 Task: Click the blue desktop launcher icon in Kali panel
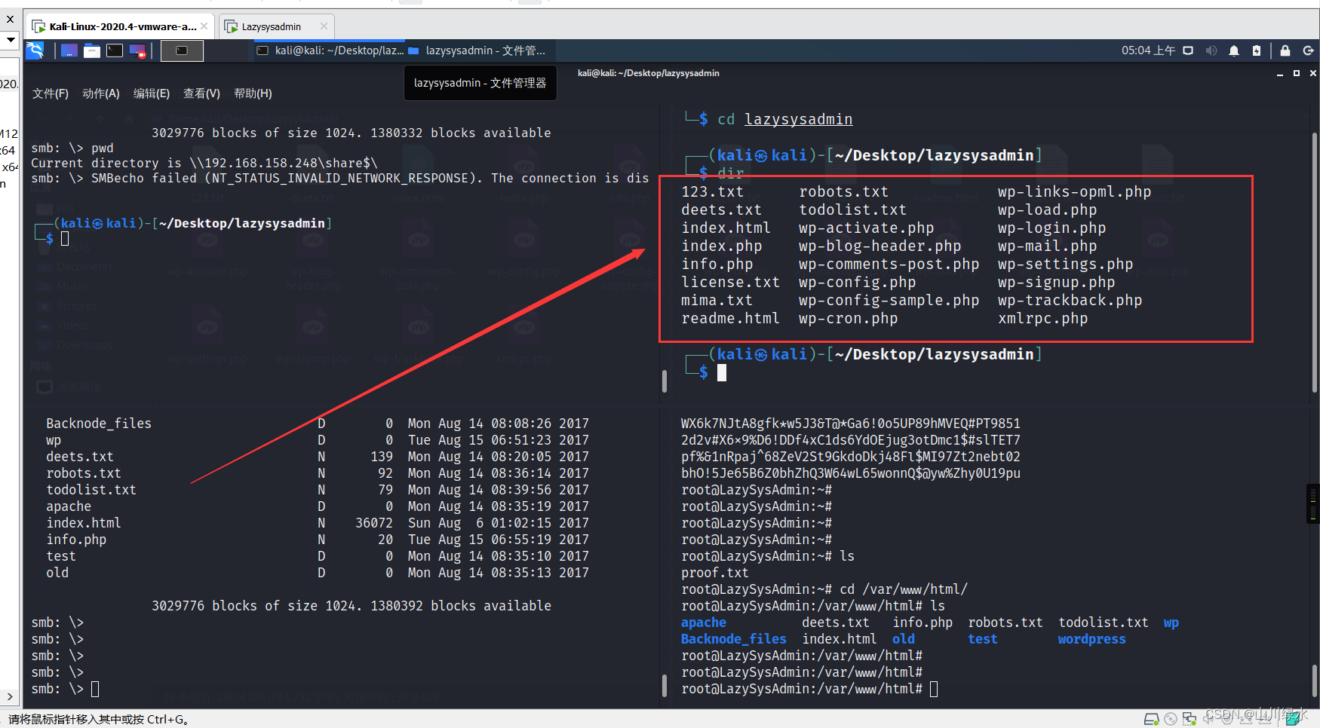tap(69, 50)
